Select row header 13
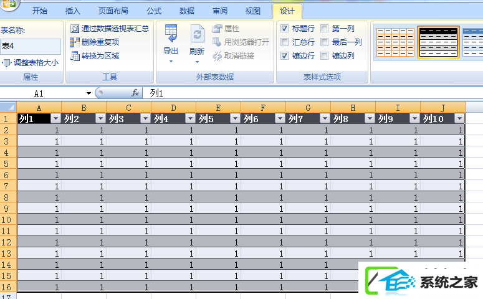The width and height of the screenshot is (483, 299). (8, 254)
